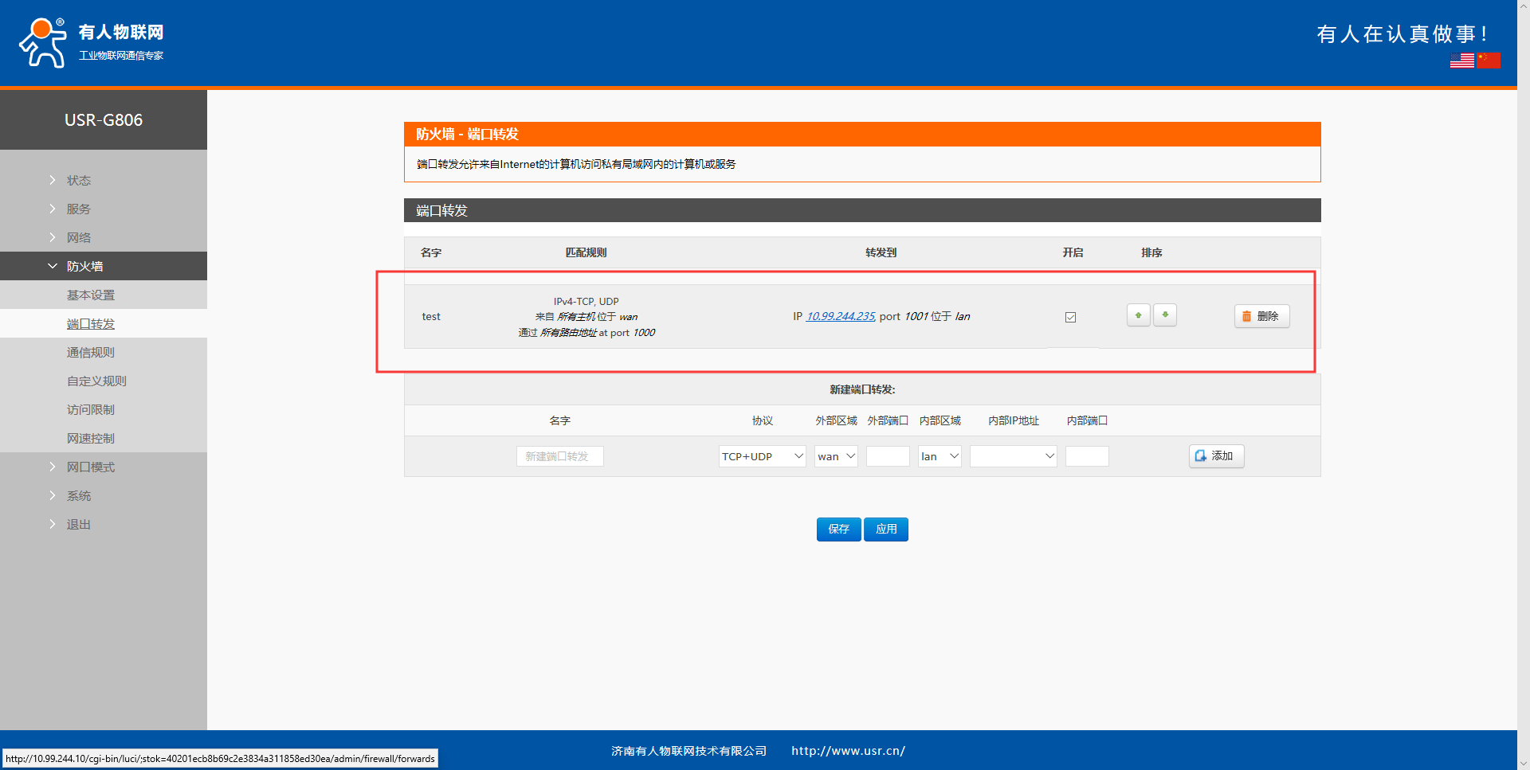Open 访问限制 in the sidebar
This screenshot has width=1530, height=770.
(x=91, y=409)
